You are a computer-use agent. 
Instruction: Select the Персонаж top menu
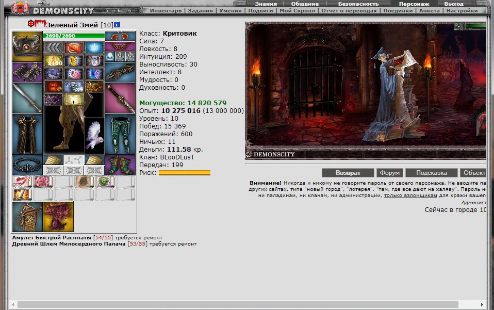coord(414,4)
